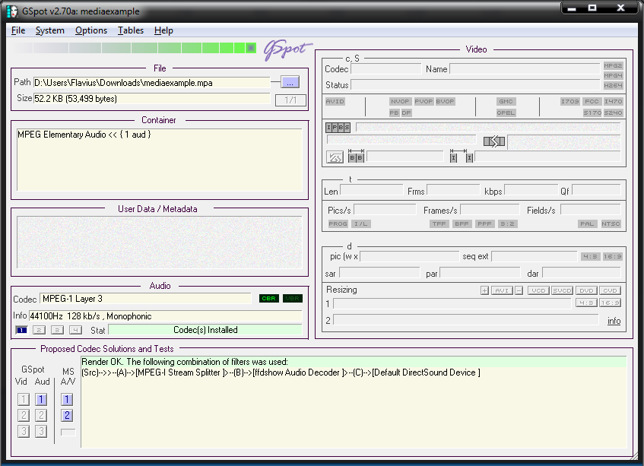Click the 1/1 file counter button

[x=290, y=100]
